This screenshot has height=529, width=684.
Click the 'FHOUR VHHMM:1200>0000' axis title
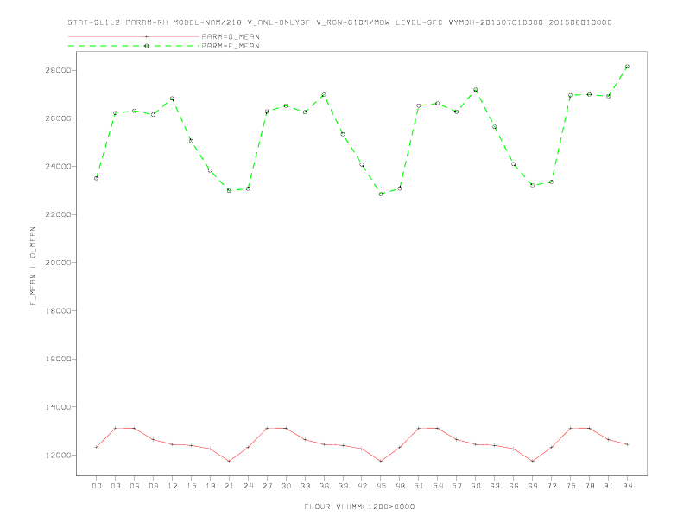359,507
